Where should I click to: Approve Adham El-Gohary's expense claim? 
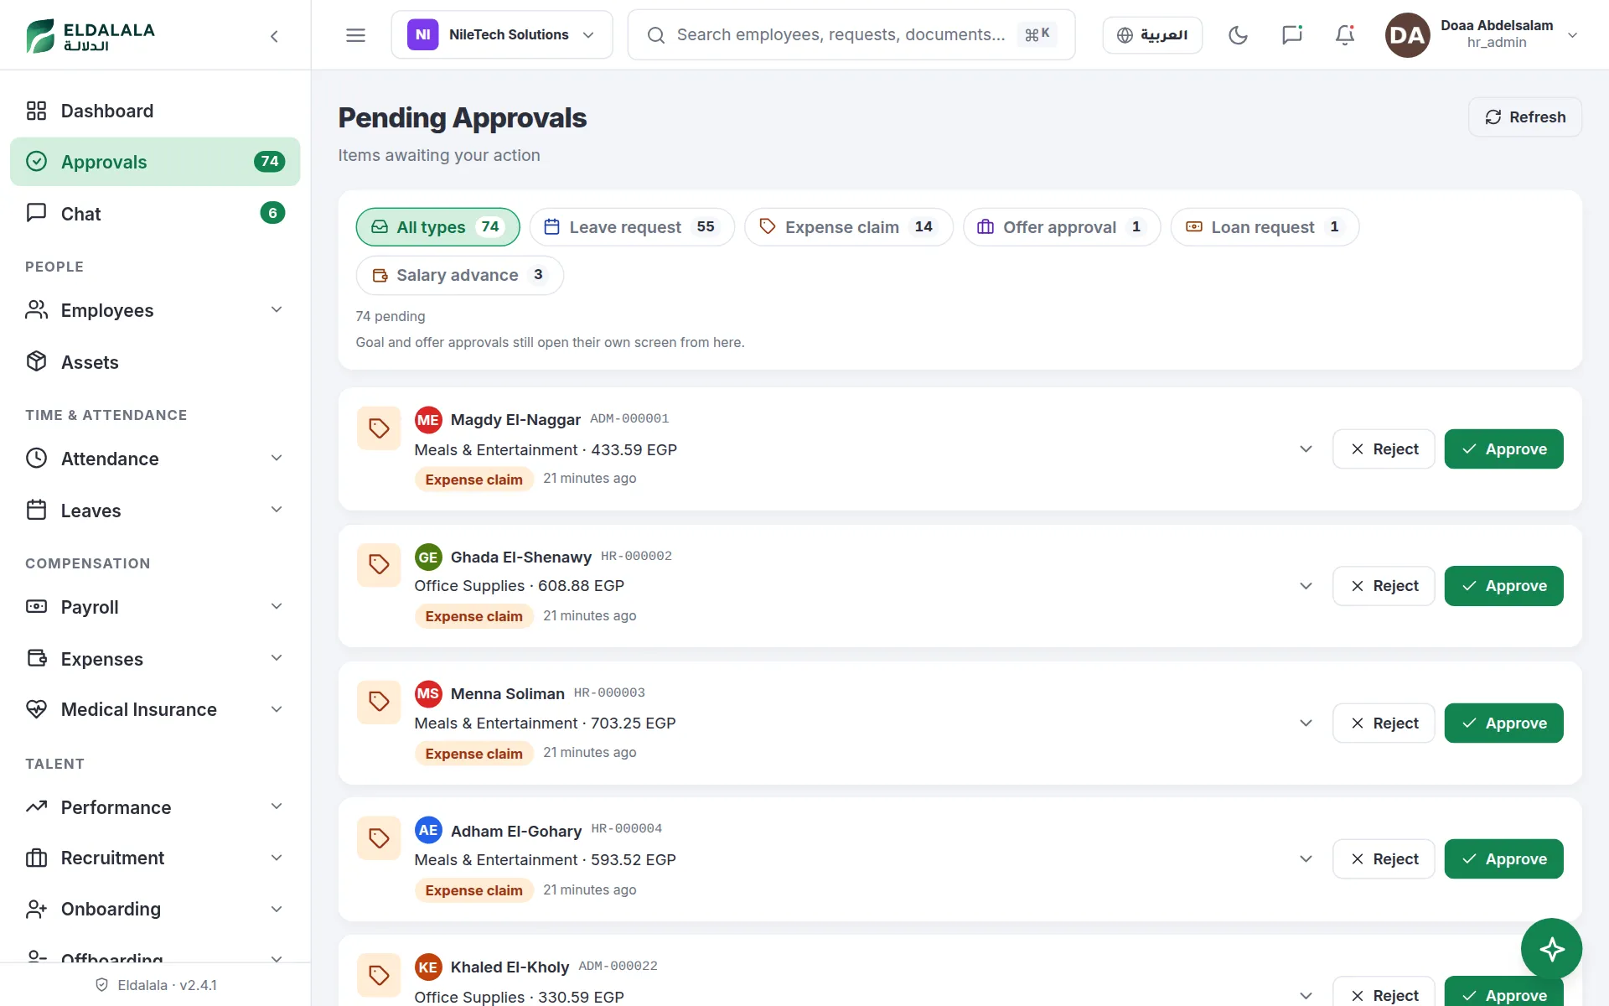pos(1503,859)
